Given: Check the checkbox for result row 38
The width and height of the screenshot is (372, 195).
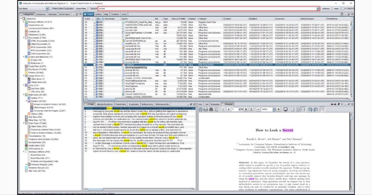Looking at the screenshot, I should pyautogui.click(x=95, y=33).
